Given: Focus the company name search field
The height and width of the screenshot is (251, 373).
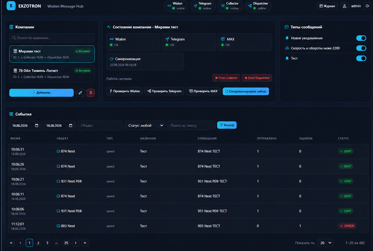Looking at the screenshot, I should (x=52, y=38).
